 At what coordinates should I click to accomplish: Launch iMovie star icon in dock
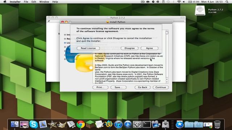52,124
